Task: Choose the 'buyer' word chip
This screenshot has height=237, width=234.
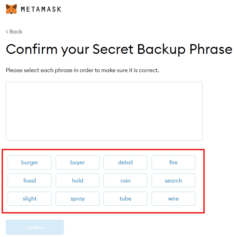Action: (x=78, y=162)
